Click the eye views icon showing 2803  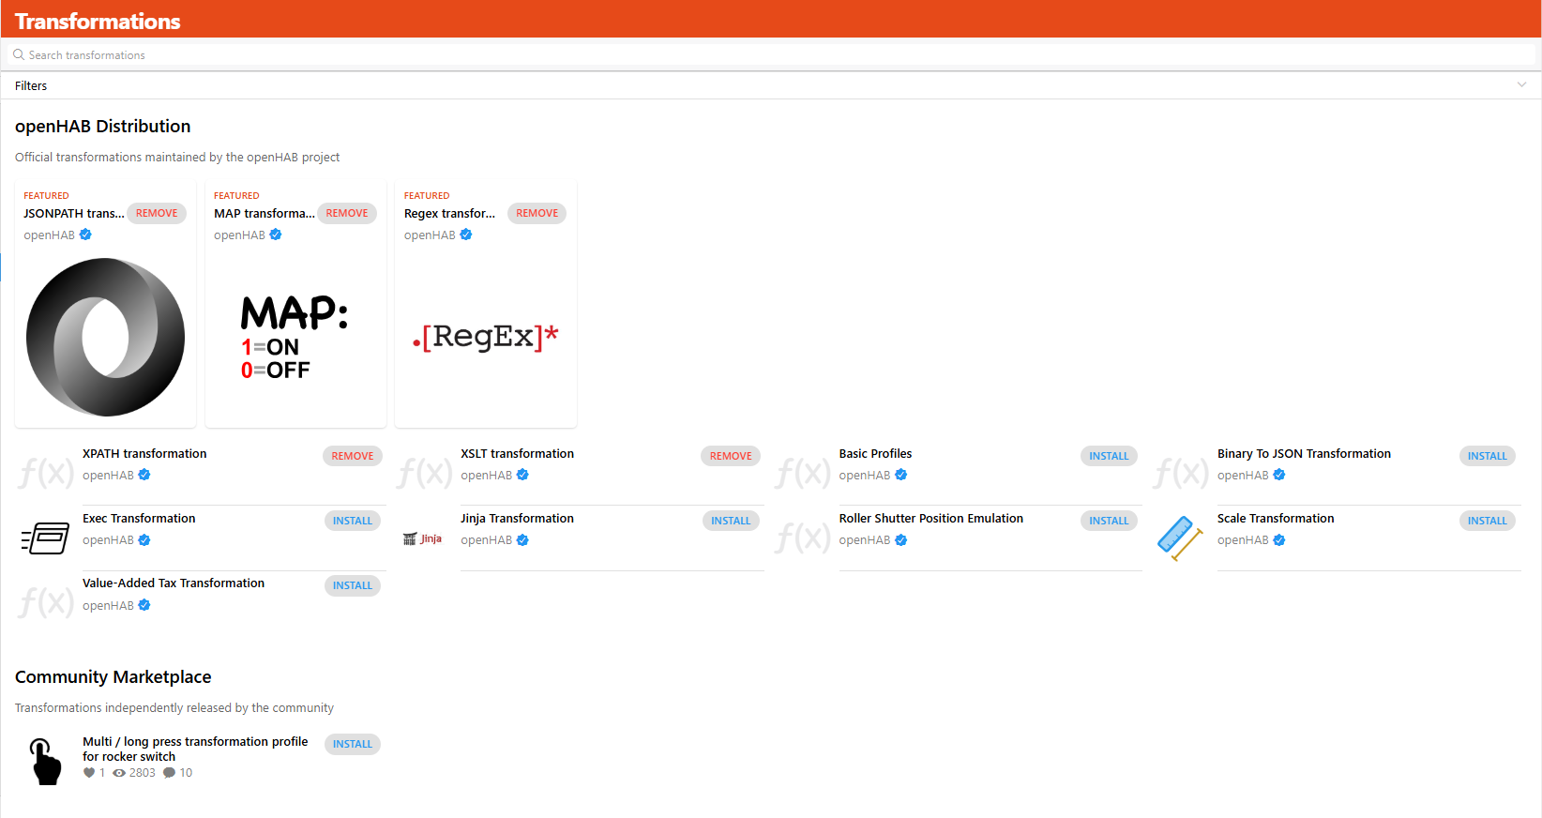coord(119,773)
